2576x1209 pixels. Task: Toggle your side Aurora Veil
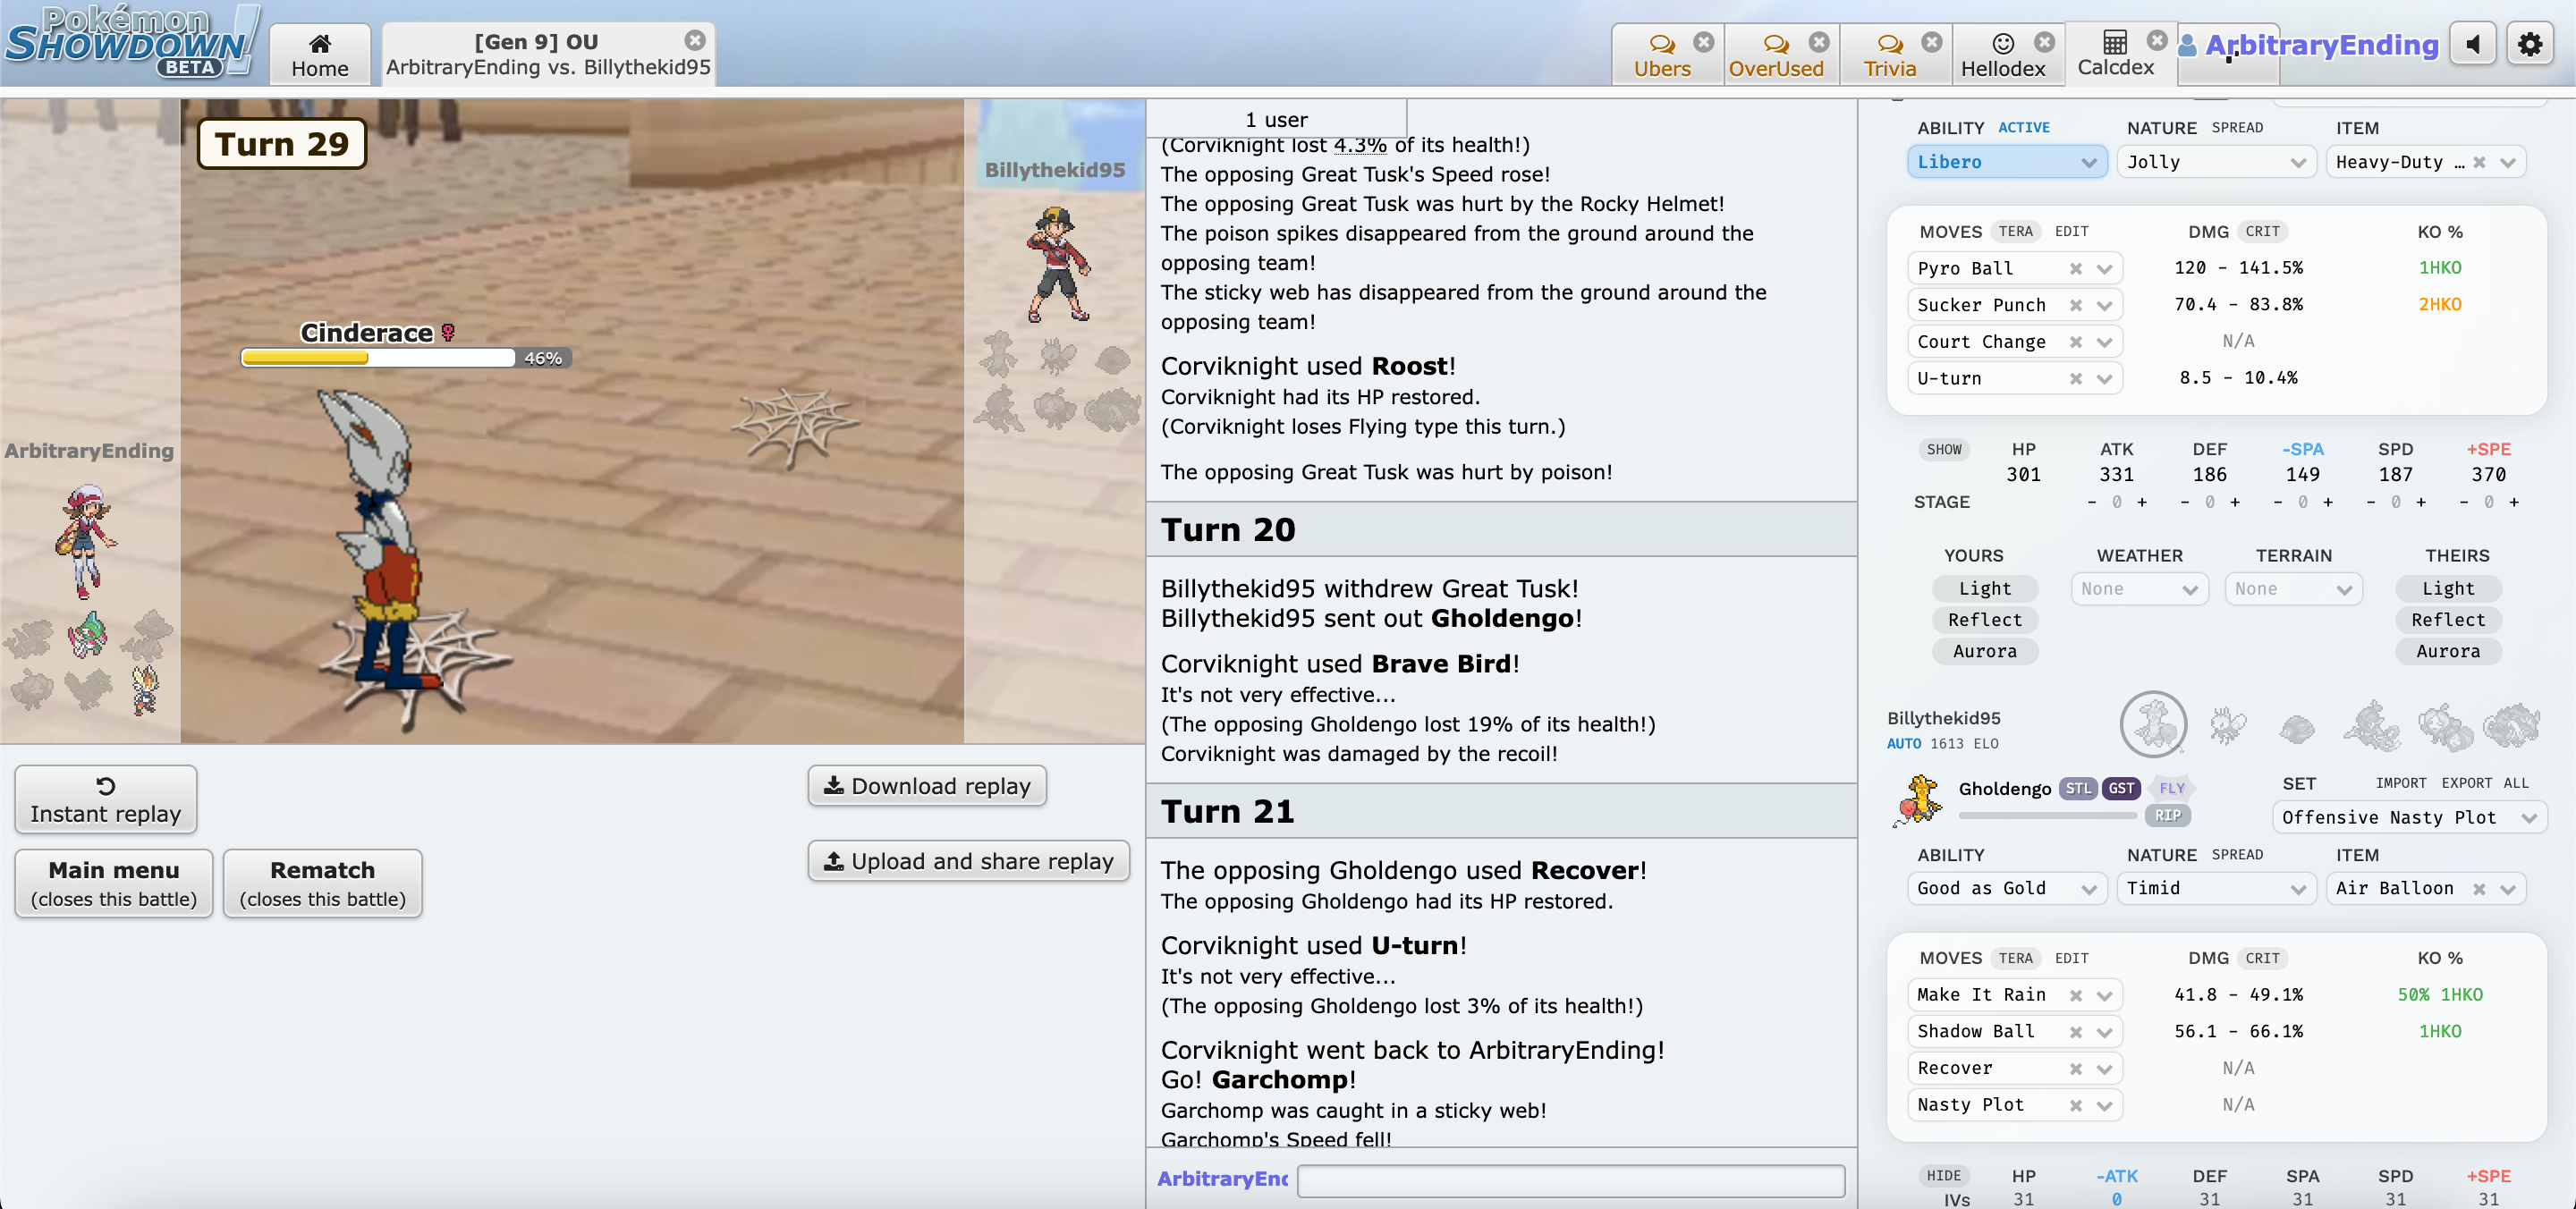(x=1984, y=651)
